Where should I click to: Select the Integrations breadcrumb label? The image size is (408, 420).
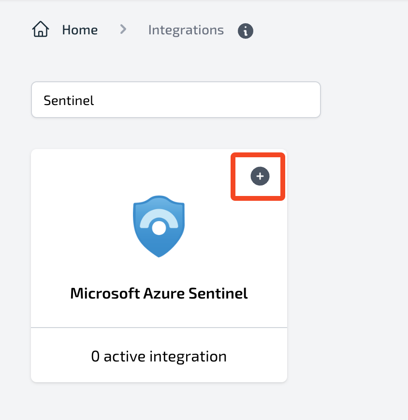186,30
